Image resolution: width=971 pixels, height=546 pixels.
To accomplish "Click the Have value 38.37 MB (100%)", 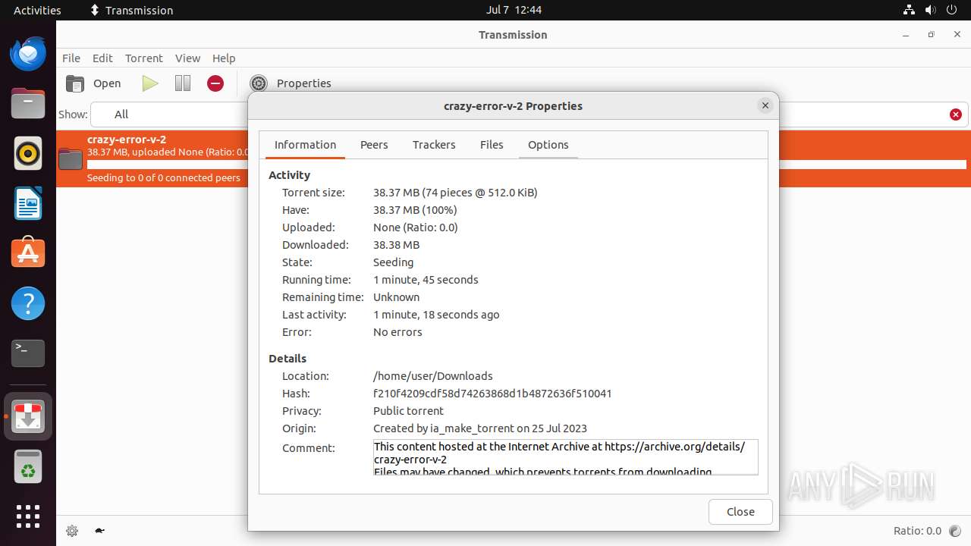I will [x=415, y=210].
